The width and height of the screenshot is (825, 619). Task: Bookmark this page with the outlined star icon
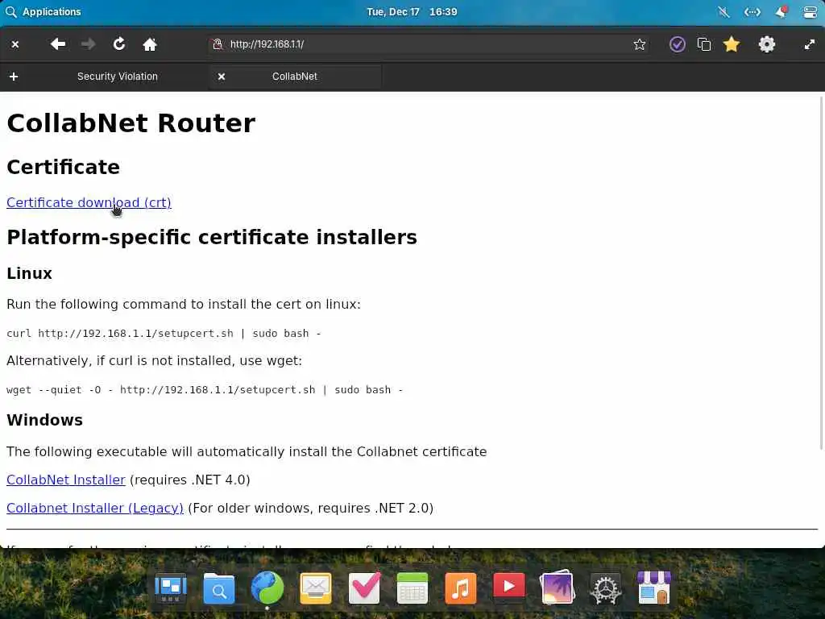[x=639, y=44]
